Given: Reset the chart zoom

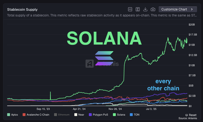Looking at the screenshot, I should click(x=190, y=115).
